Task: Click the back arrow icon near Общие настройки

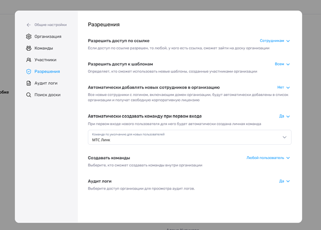Action: click(29, 25)
